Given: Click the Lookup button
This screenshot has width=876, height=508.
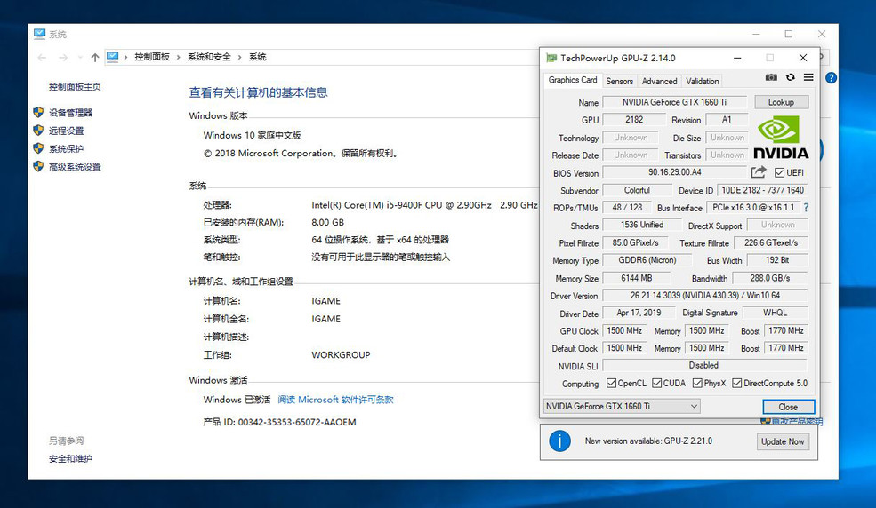Looking at the screenshot, I should pyautogui.click(x=781, y=102).
